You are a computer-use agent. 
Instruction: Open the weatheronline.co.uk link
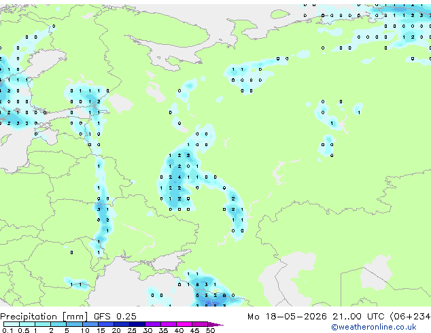pos(374,327)
